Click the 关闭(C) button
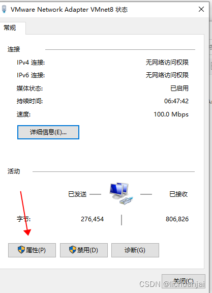Screen dimensions: 212x293 point(184,281)
